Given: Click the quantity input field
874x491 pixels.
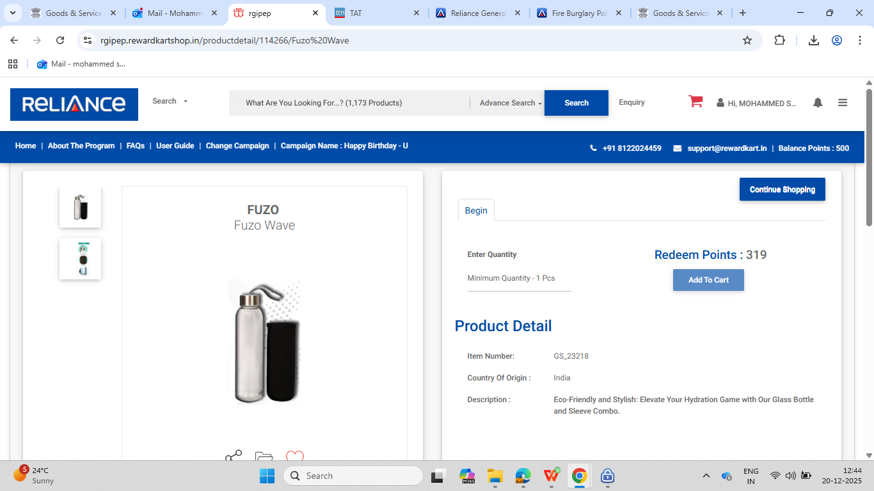Looking at the screenshot, I should click(x=519, y=279).
